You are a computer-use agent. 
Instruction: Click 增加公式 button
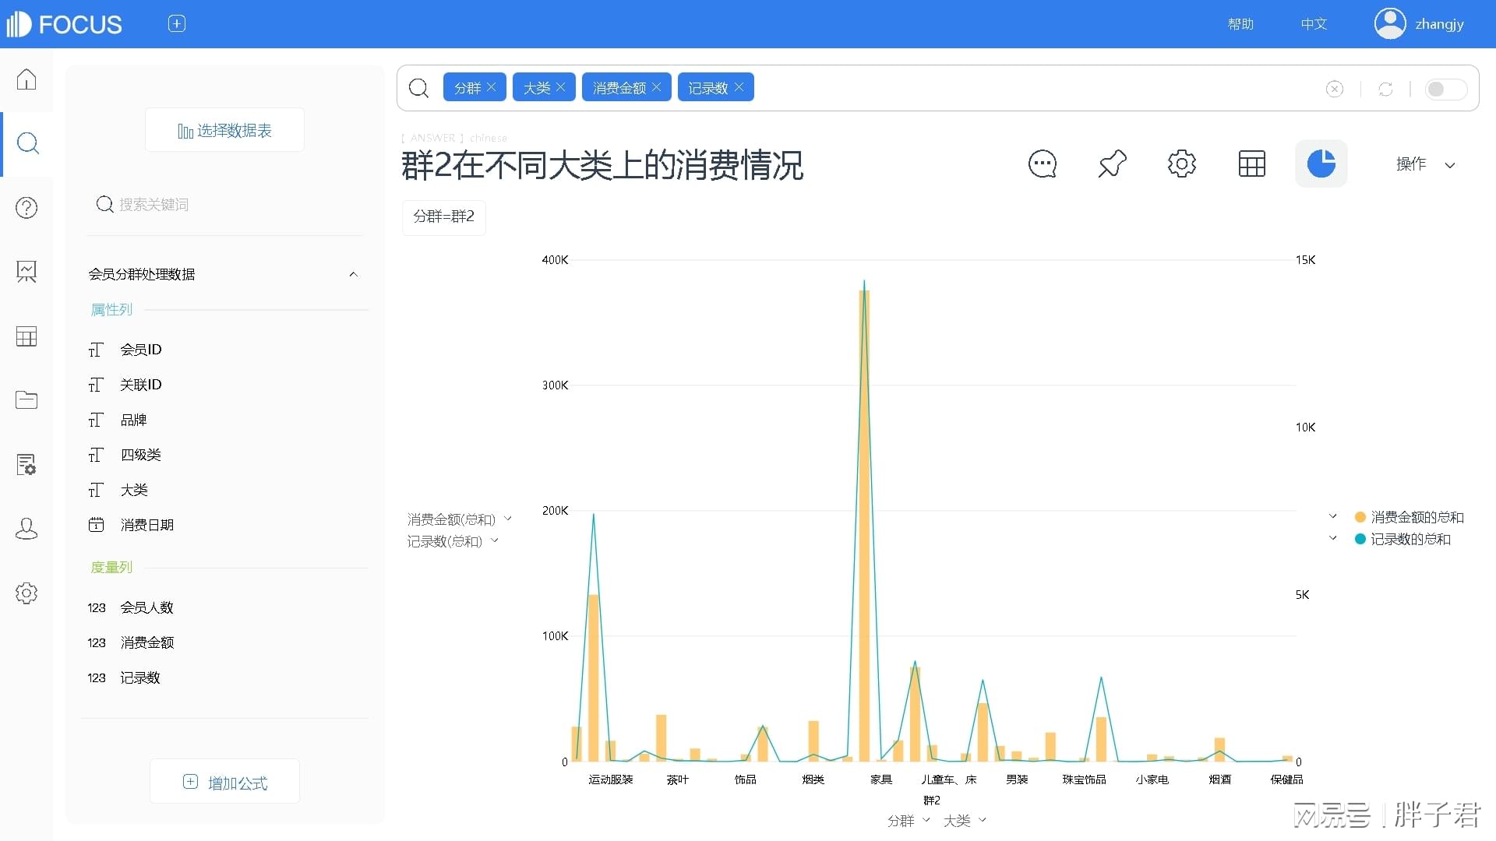click(x=224, y=782)
